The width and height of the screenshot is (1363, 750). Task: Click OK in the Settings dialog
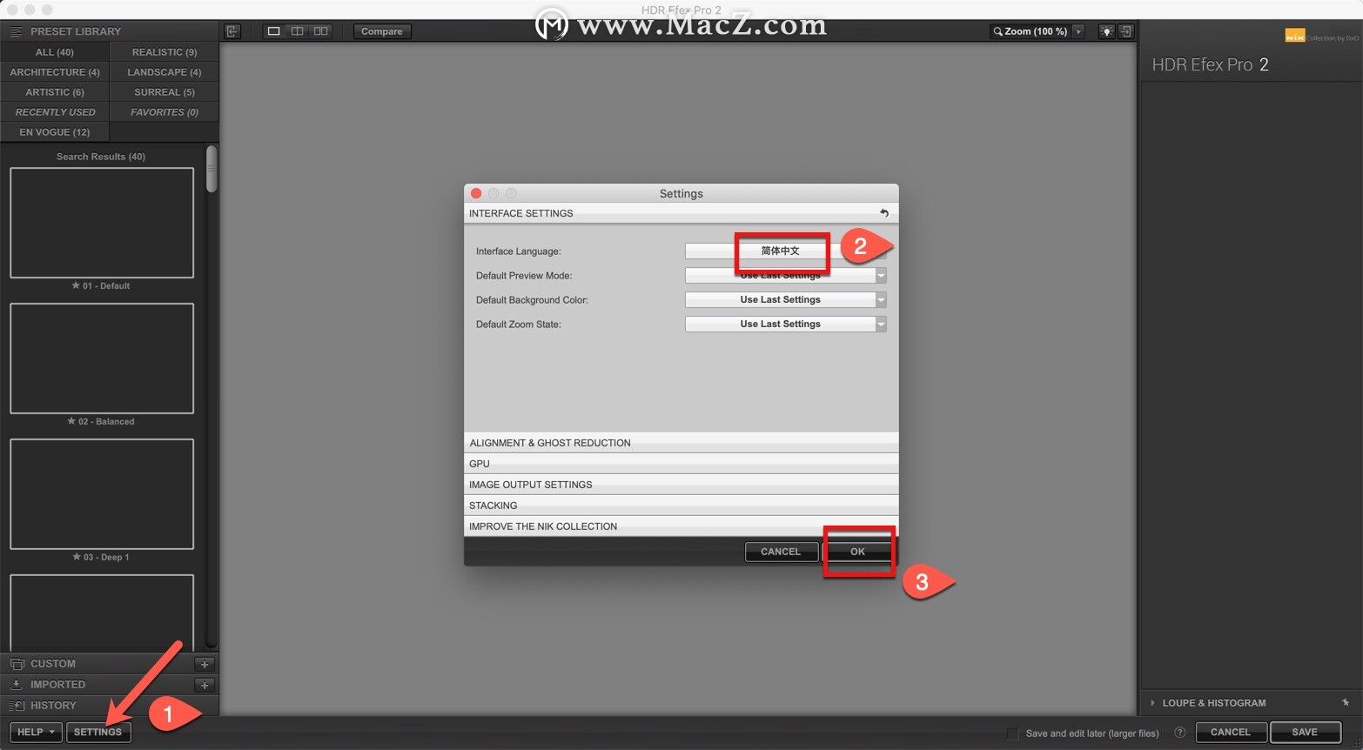coord(857,552)
